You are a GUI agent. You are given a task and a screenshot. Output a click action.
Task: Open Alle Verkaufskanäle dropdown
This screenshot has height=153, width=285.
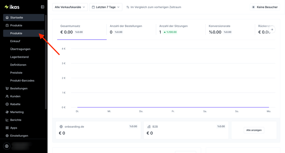point(70,7)
